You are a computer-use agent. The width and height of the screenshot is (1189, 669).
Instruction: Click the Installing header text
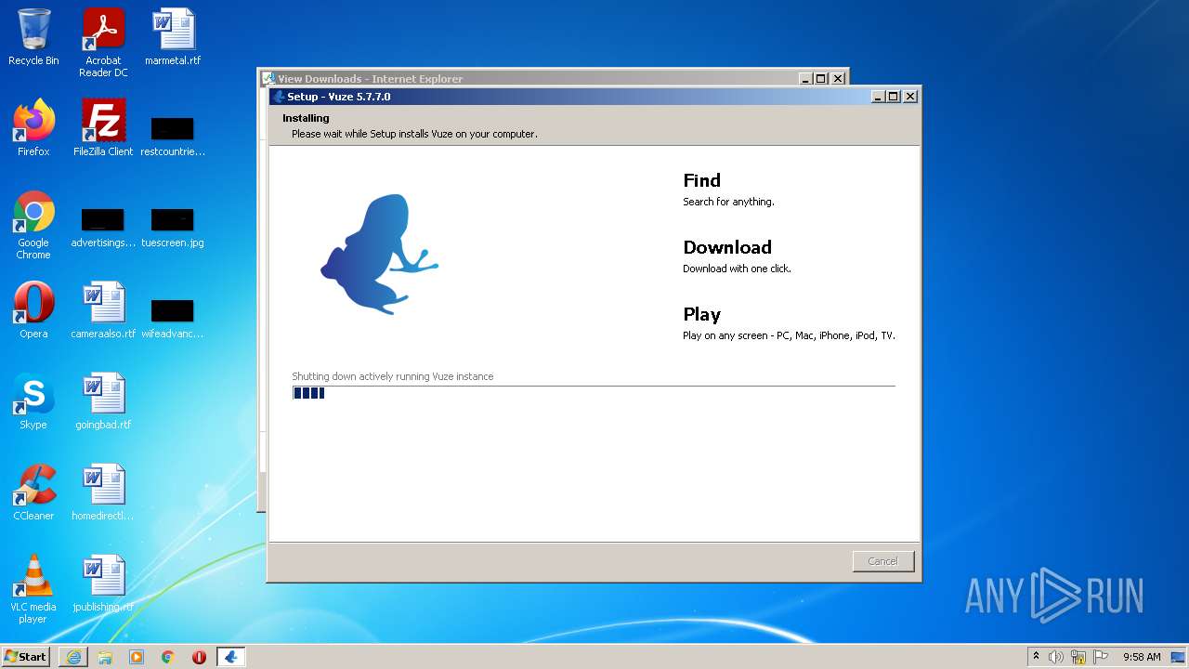click(x=306, y=118)
